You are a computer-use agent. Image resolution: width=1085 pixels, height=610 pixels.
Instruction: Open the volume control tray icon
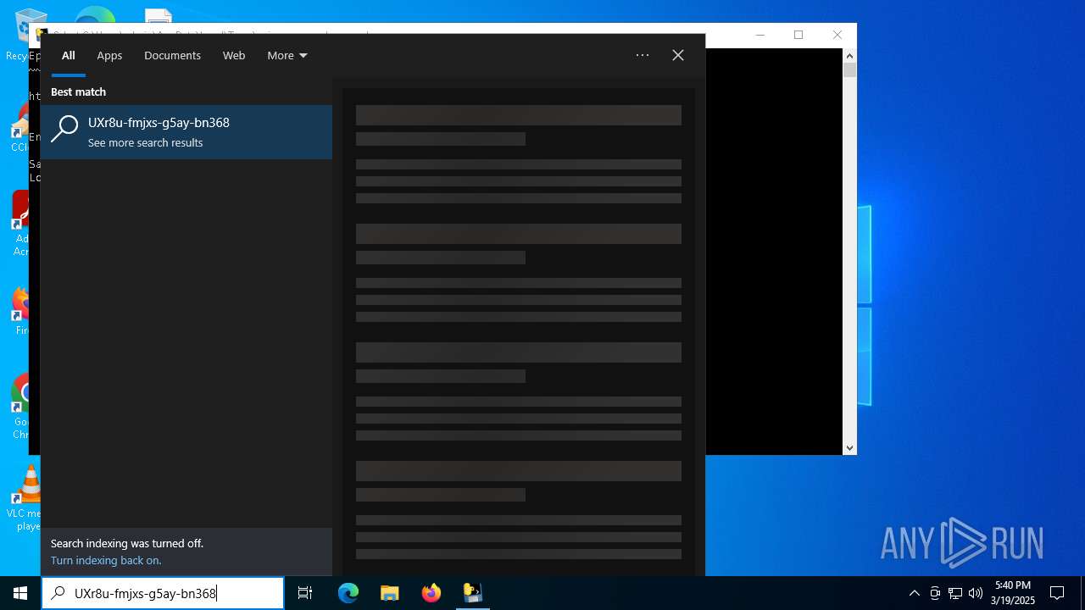point(976,593)
